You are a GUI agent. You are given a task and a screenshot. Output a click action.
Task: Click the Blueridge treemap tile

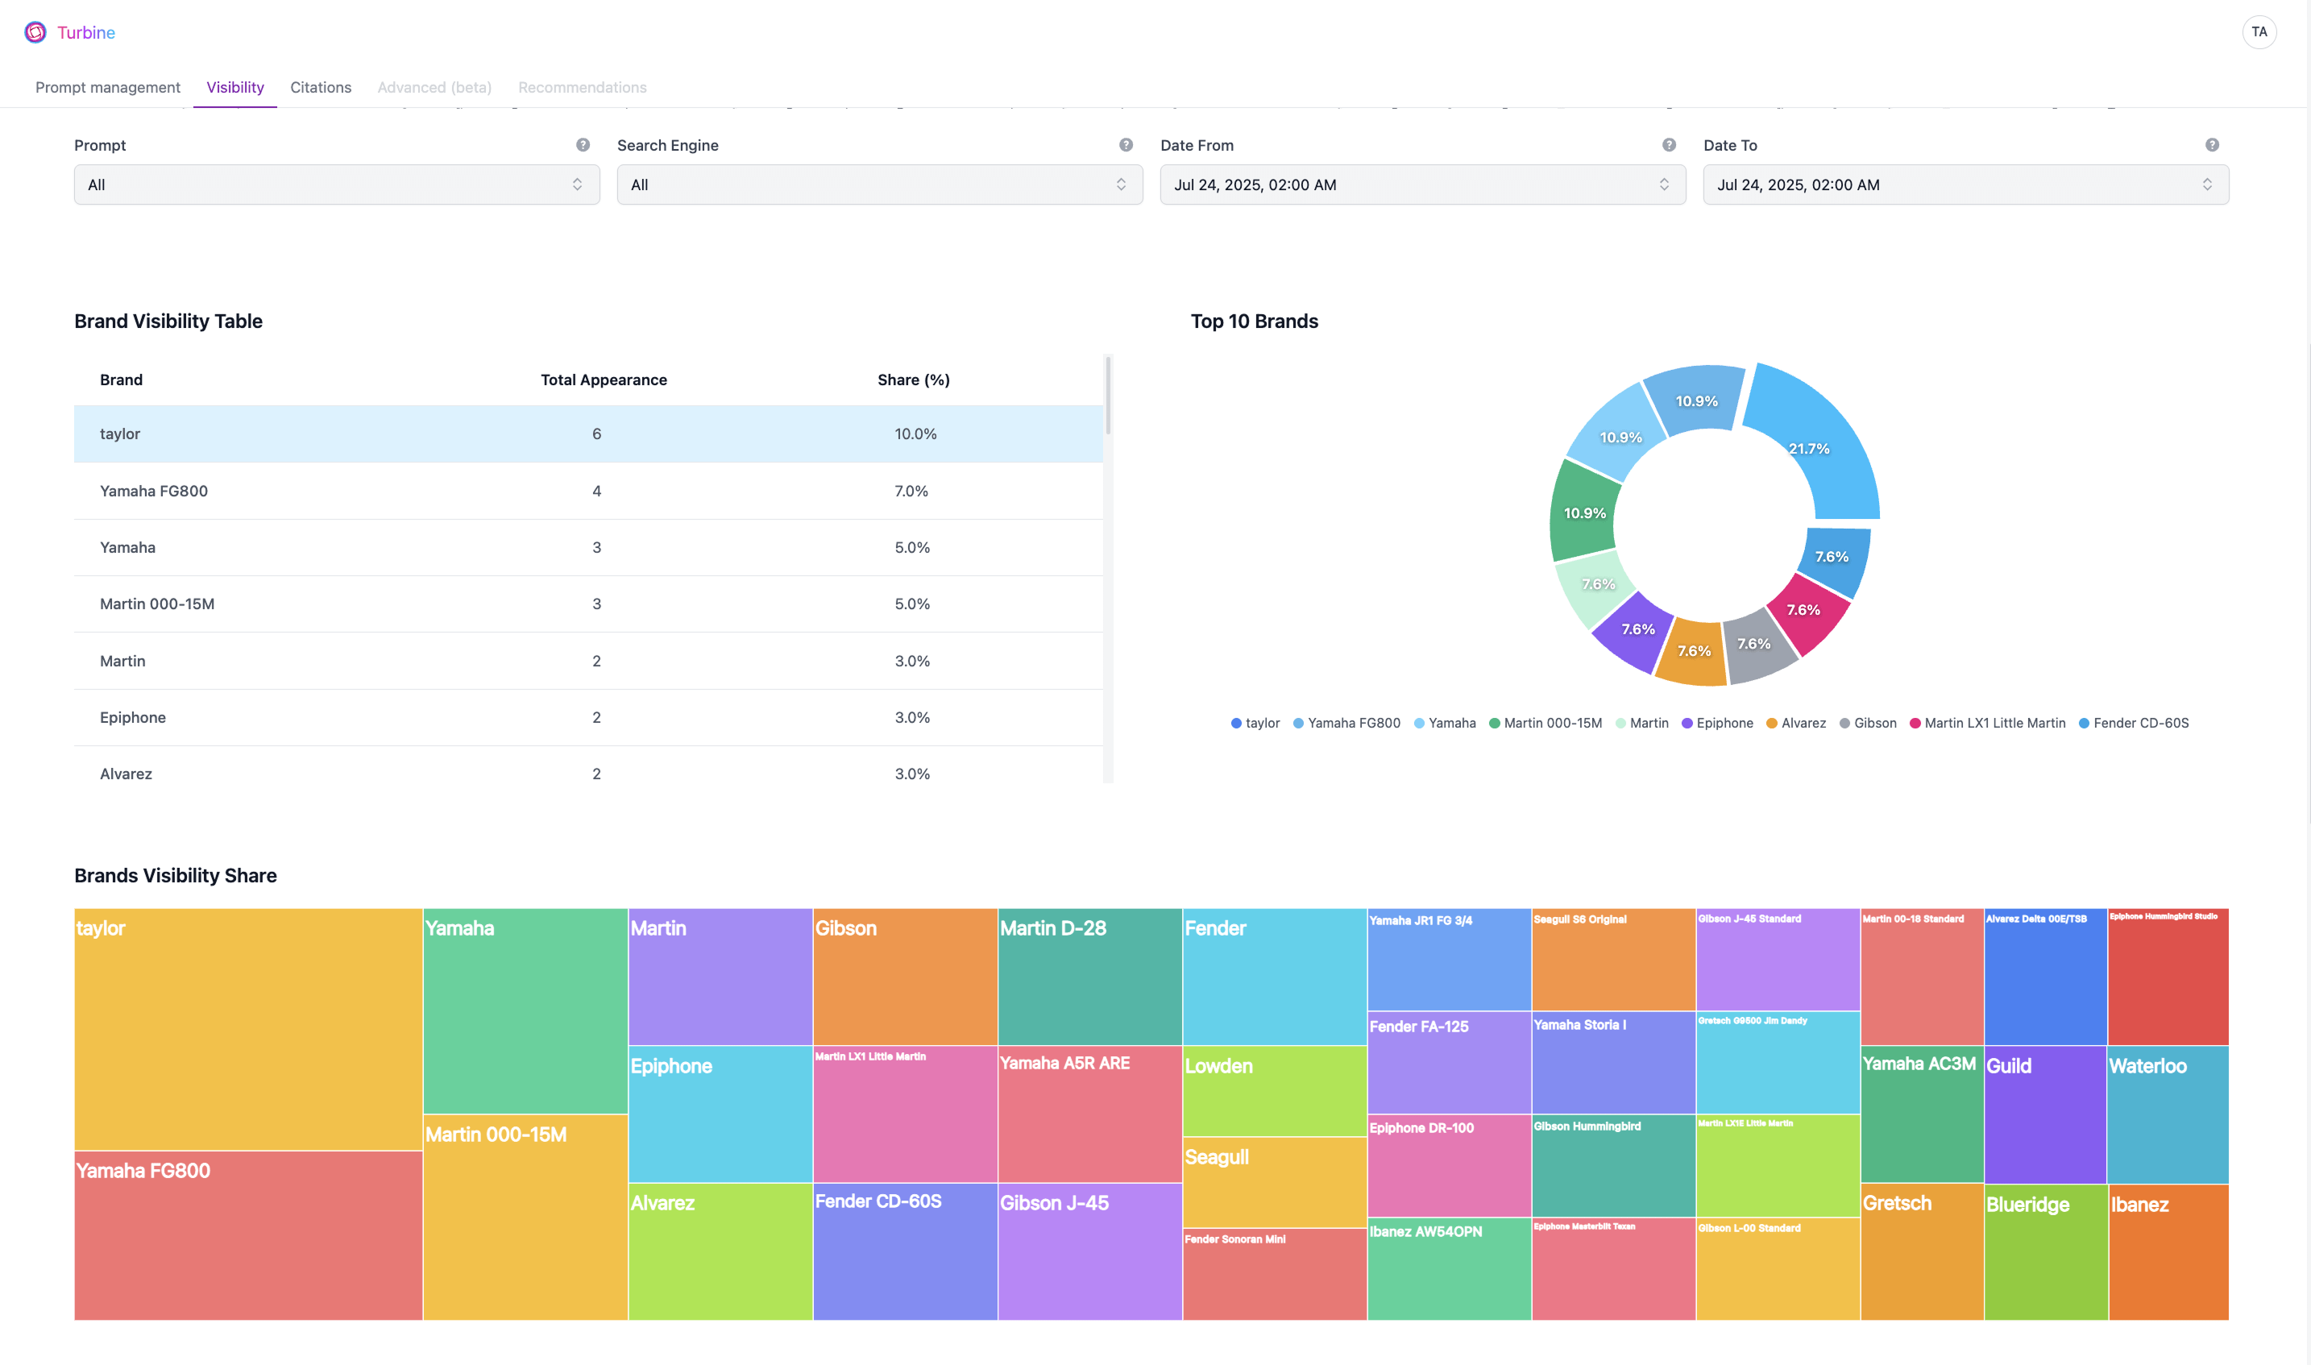(2045, 1253)
